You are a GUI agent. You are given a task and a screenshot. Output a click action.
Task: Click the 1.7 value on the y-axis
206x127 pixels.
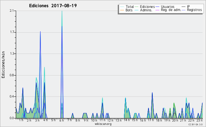(12, 32)
